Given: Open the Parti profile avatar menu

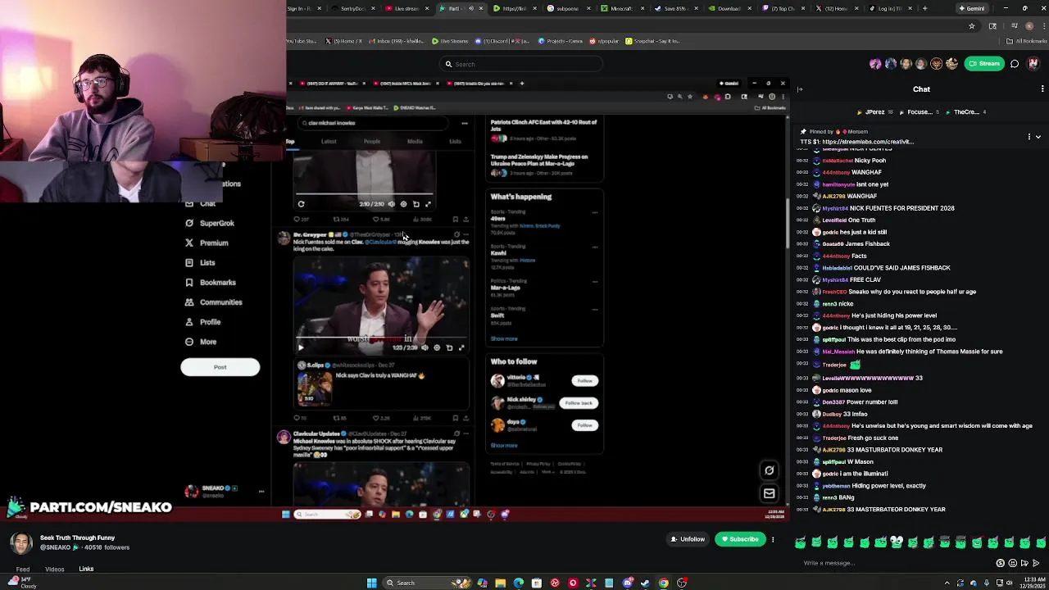Looking at the screenshot, I should pyautogui.click(x=1033, y=63).
